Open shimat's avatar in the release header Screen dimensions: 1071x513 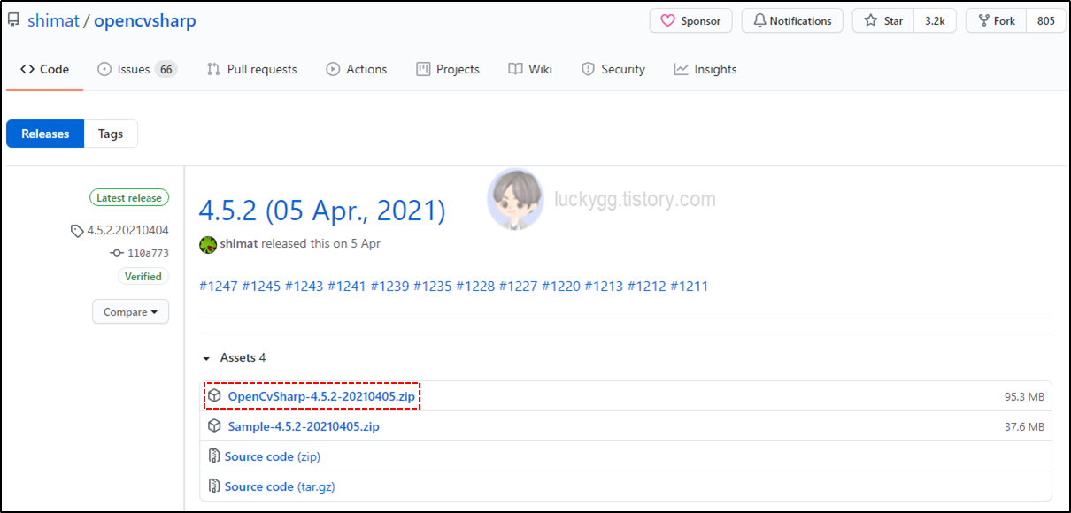(207, 244)
